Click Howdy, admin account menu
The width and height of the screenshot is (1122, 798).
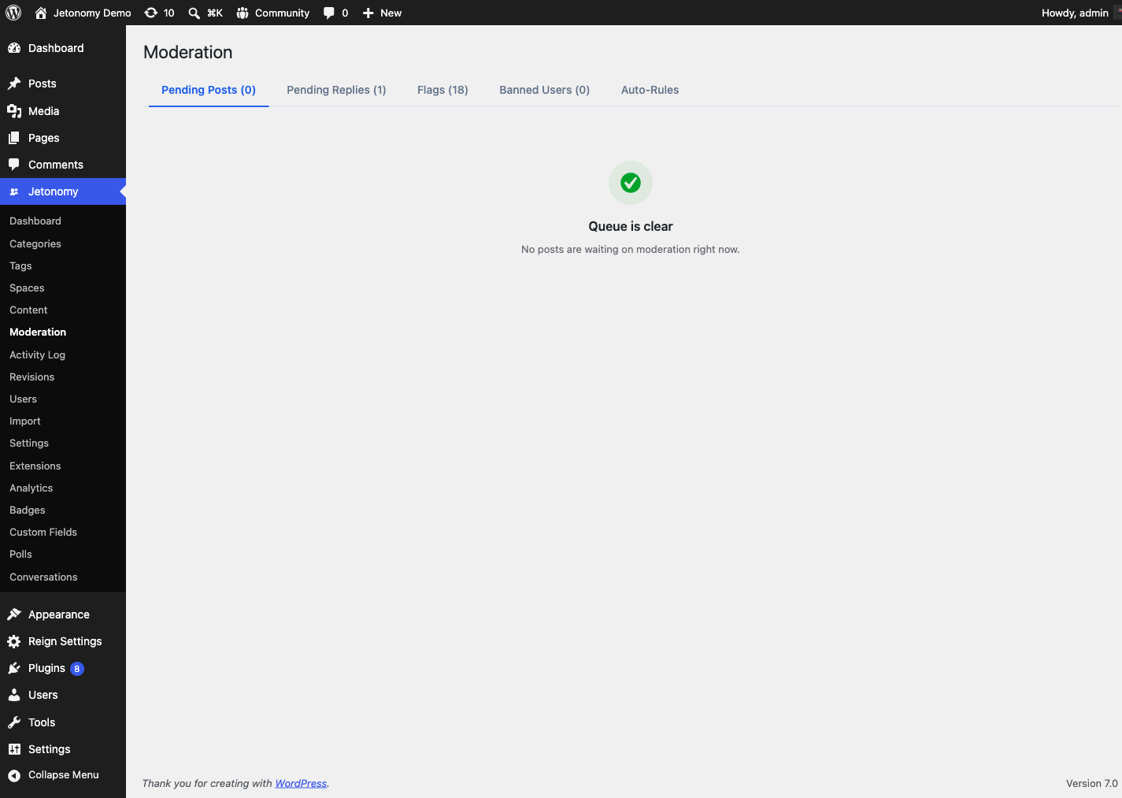pos(1075,13)
